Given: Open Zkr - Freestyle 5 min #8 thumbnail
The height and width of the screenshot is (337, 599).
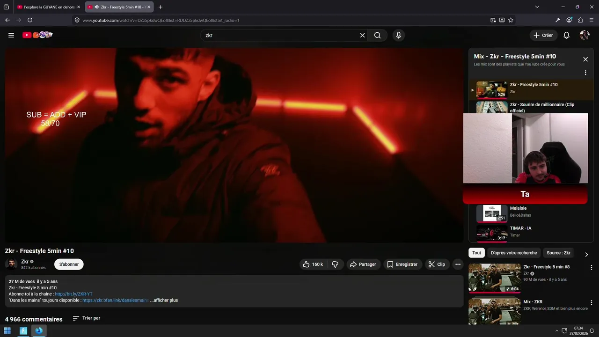Looking at the screenshot, I should 495,278.
